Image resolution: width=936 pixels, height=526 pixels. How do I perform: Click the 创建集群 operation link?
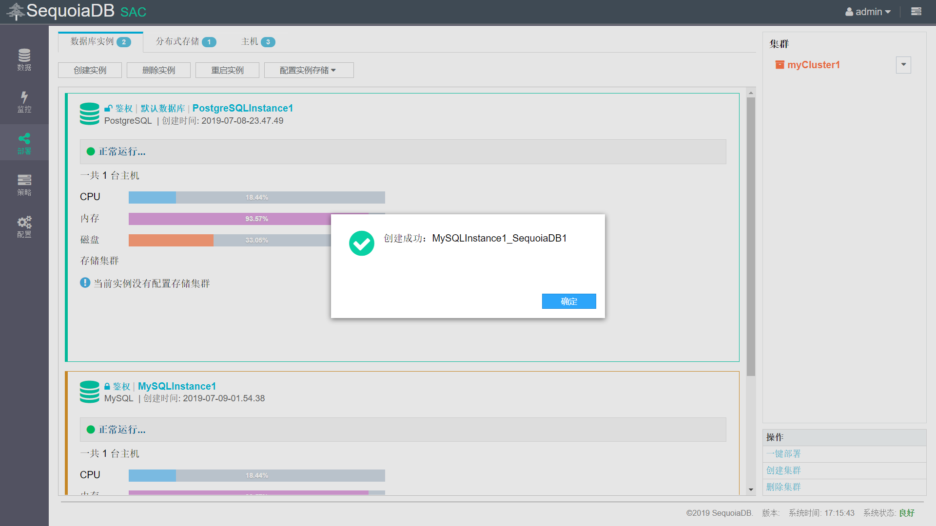click(x=783, y=470)
